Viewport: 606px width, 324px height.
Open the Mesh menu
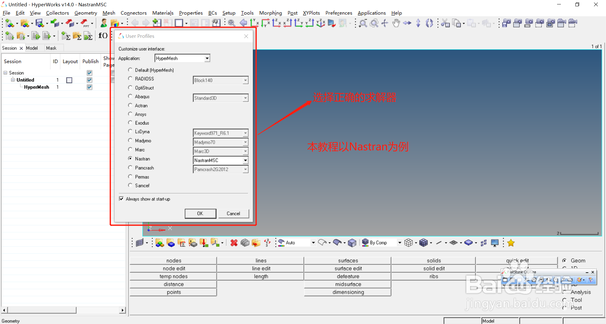tap(109, 13)
